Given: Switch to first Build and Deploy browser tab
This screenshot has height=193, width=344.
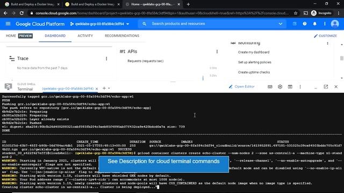Looking at the screenshot, I should 32,4.
